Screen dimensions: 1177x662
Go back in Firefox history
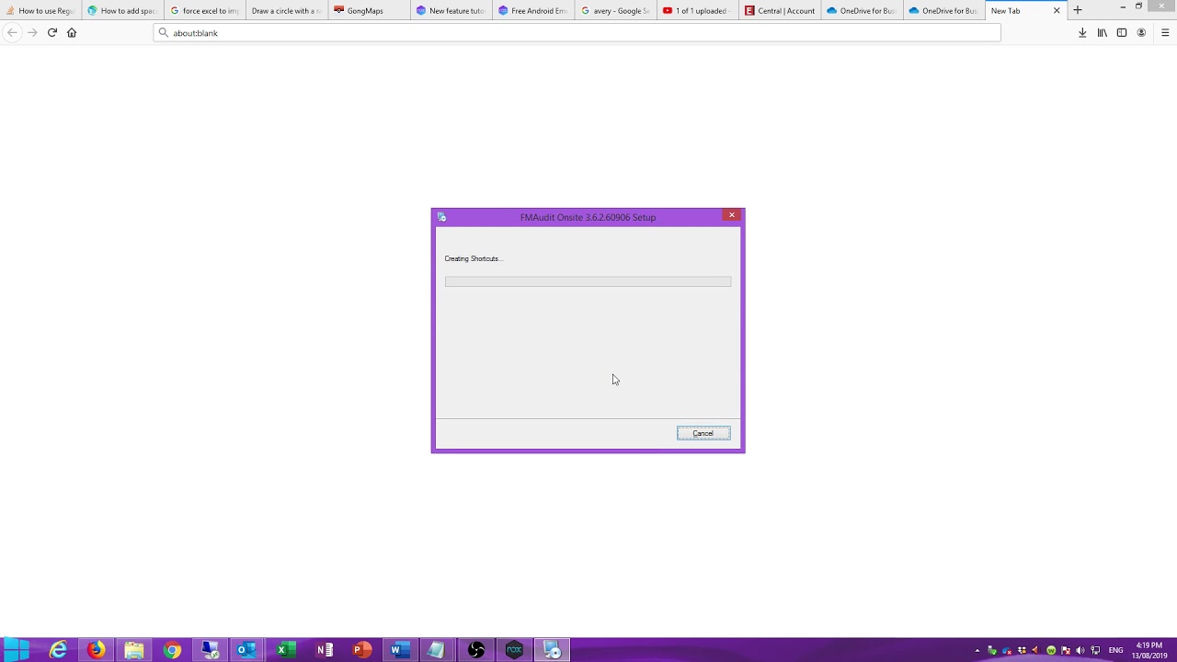[x=12, y=32]
